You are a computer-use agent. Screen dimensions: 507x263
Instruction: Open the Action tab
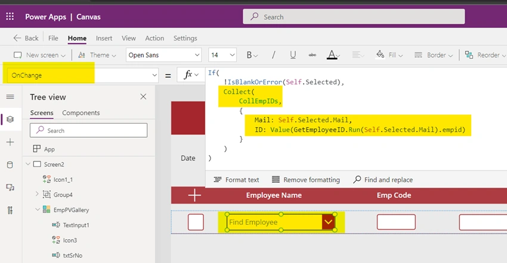(154, 38)
